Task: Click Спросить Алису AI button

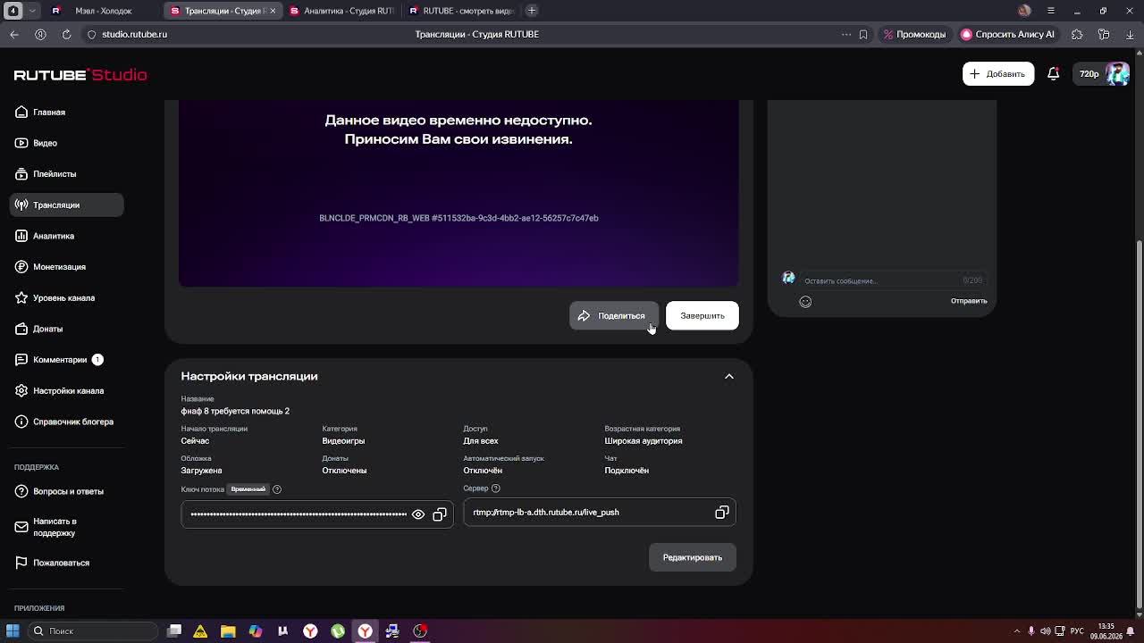Action: coord(1008,34)
